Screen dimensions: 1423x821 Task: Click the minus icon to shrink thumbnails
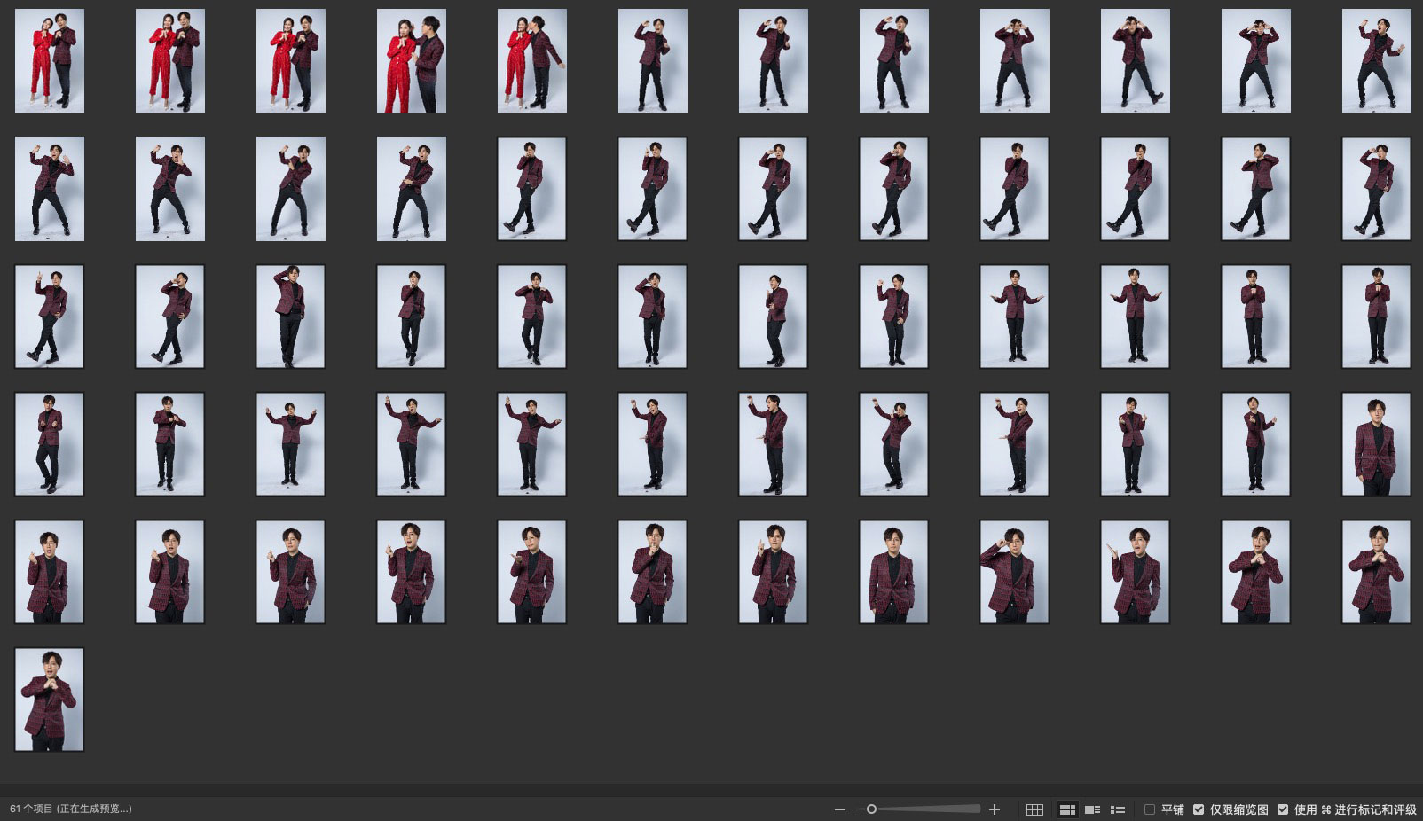tap(839, 809)
